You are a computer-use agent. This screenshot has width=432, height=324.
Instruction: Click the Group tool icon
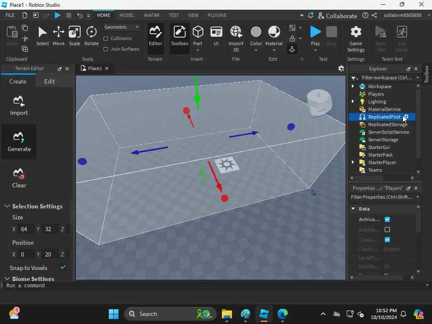292,27
